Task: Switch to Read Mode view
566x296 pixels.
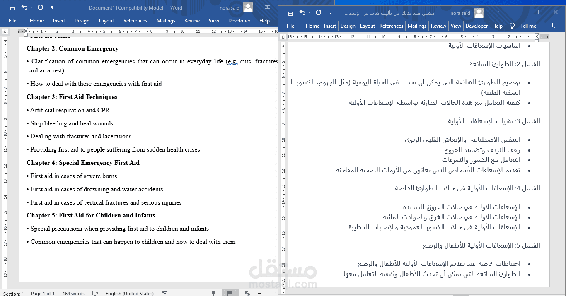Action: click(213, 294)
